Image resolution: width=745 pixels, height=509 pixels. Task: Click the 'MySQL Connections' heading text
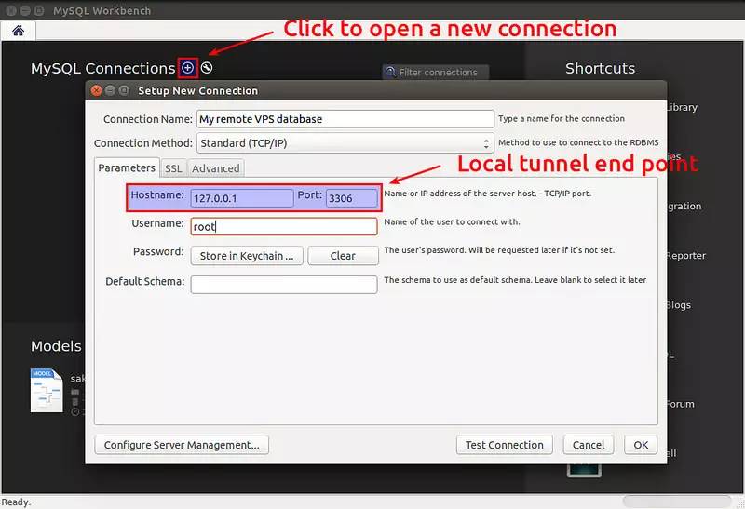(103, 68)
